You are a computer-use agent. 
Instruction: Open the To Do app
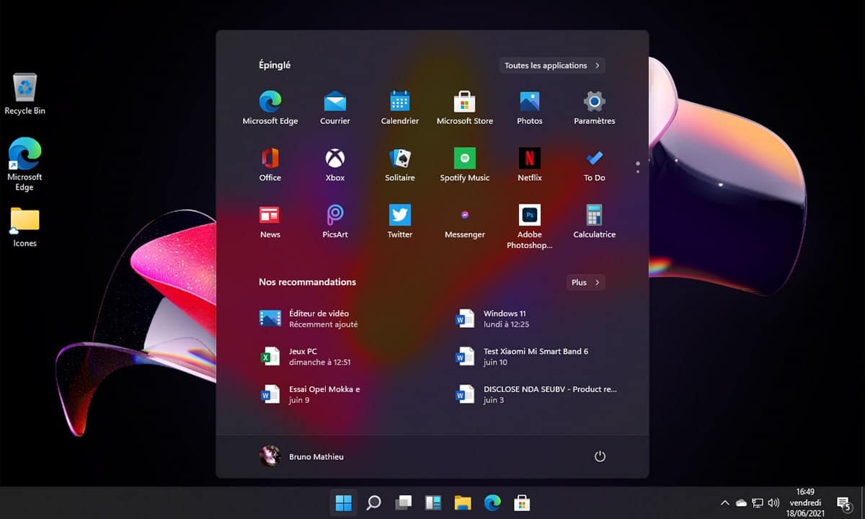click(x=595, y=165)
